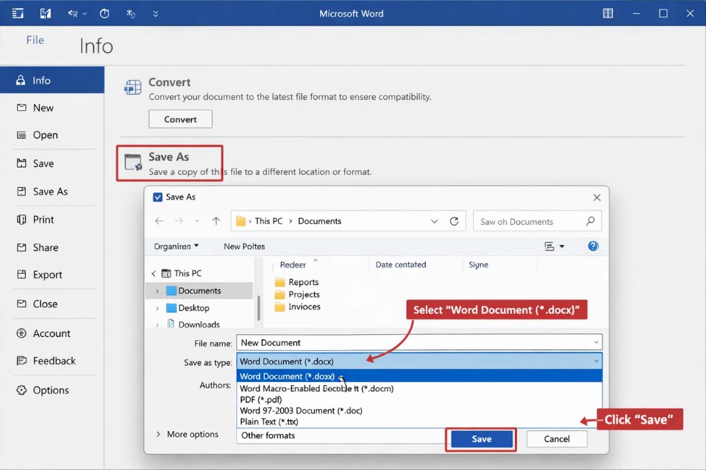Viewport: 706px width, 470px height.
Task: Select the Word Document icon in Quick Access toolbar
Action: (x=46, y=12)
